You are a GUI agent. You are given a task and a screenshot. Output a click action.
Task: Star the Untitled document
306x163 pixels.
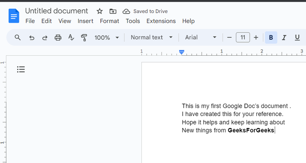coord(100,11)
